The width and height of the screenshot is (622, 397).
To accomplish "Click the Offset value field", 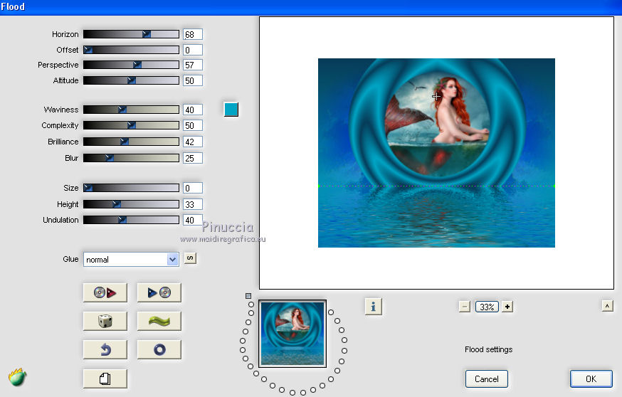I will pos(193,50).
